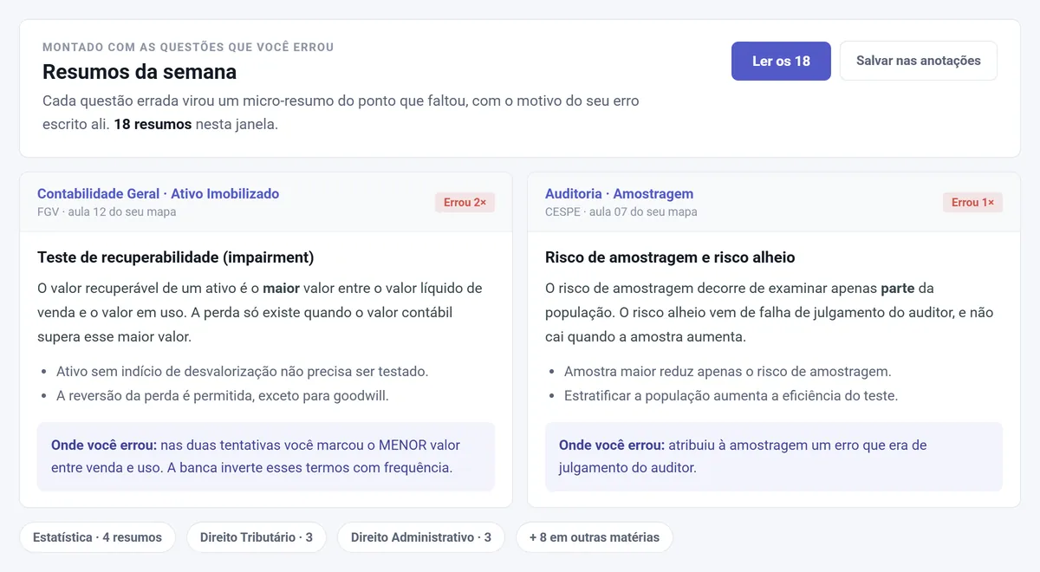Select the "Direito Tributário · 3" chip
1040x572 pixels.
click(x=257, y=537)
